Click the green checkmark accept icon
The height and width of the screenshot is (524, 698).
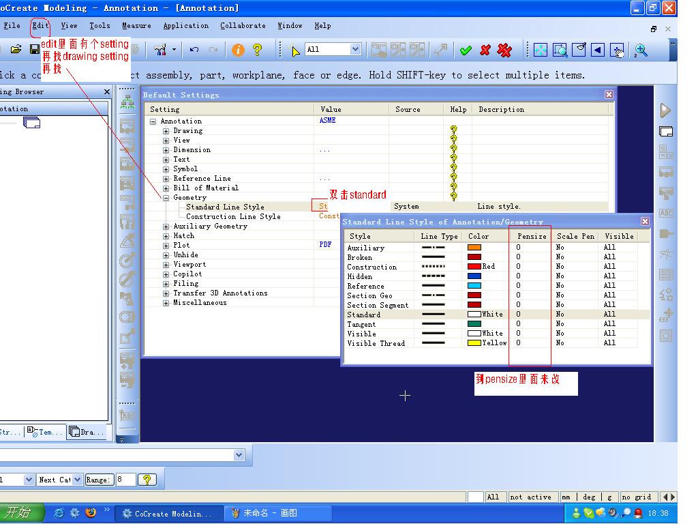click(466, 50)
